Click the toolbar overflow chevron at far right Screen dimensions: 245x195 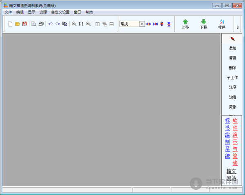click(238, 27)
